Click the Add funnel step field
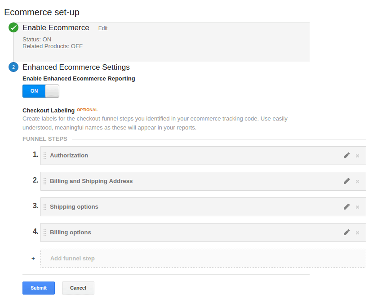 coord(203,259)
